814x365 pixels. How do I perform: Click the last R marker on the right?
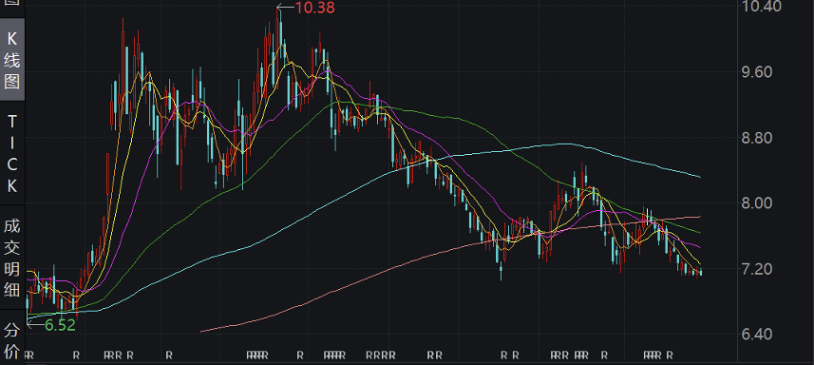(x=670, y=355)
